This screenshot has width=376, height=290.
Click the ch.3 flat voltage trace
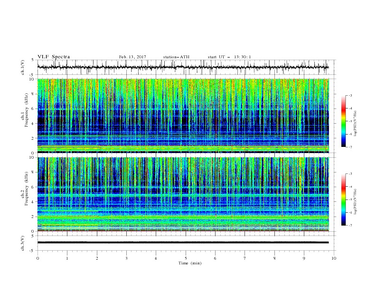tap(183, 243)
